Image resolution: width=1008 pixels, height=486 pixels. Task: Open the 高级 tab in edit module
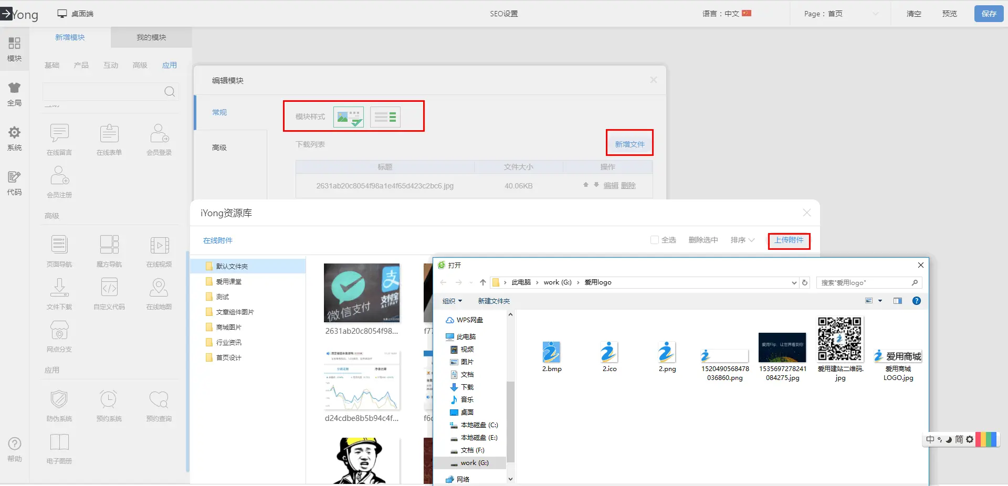(219, 147)
